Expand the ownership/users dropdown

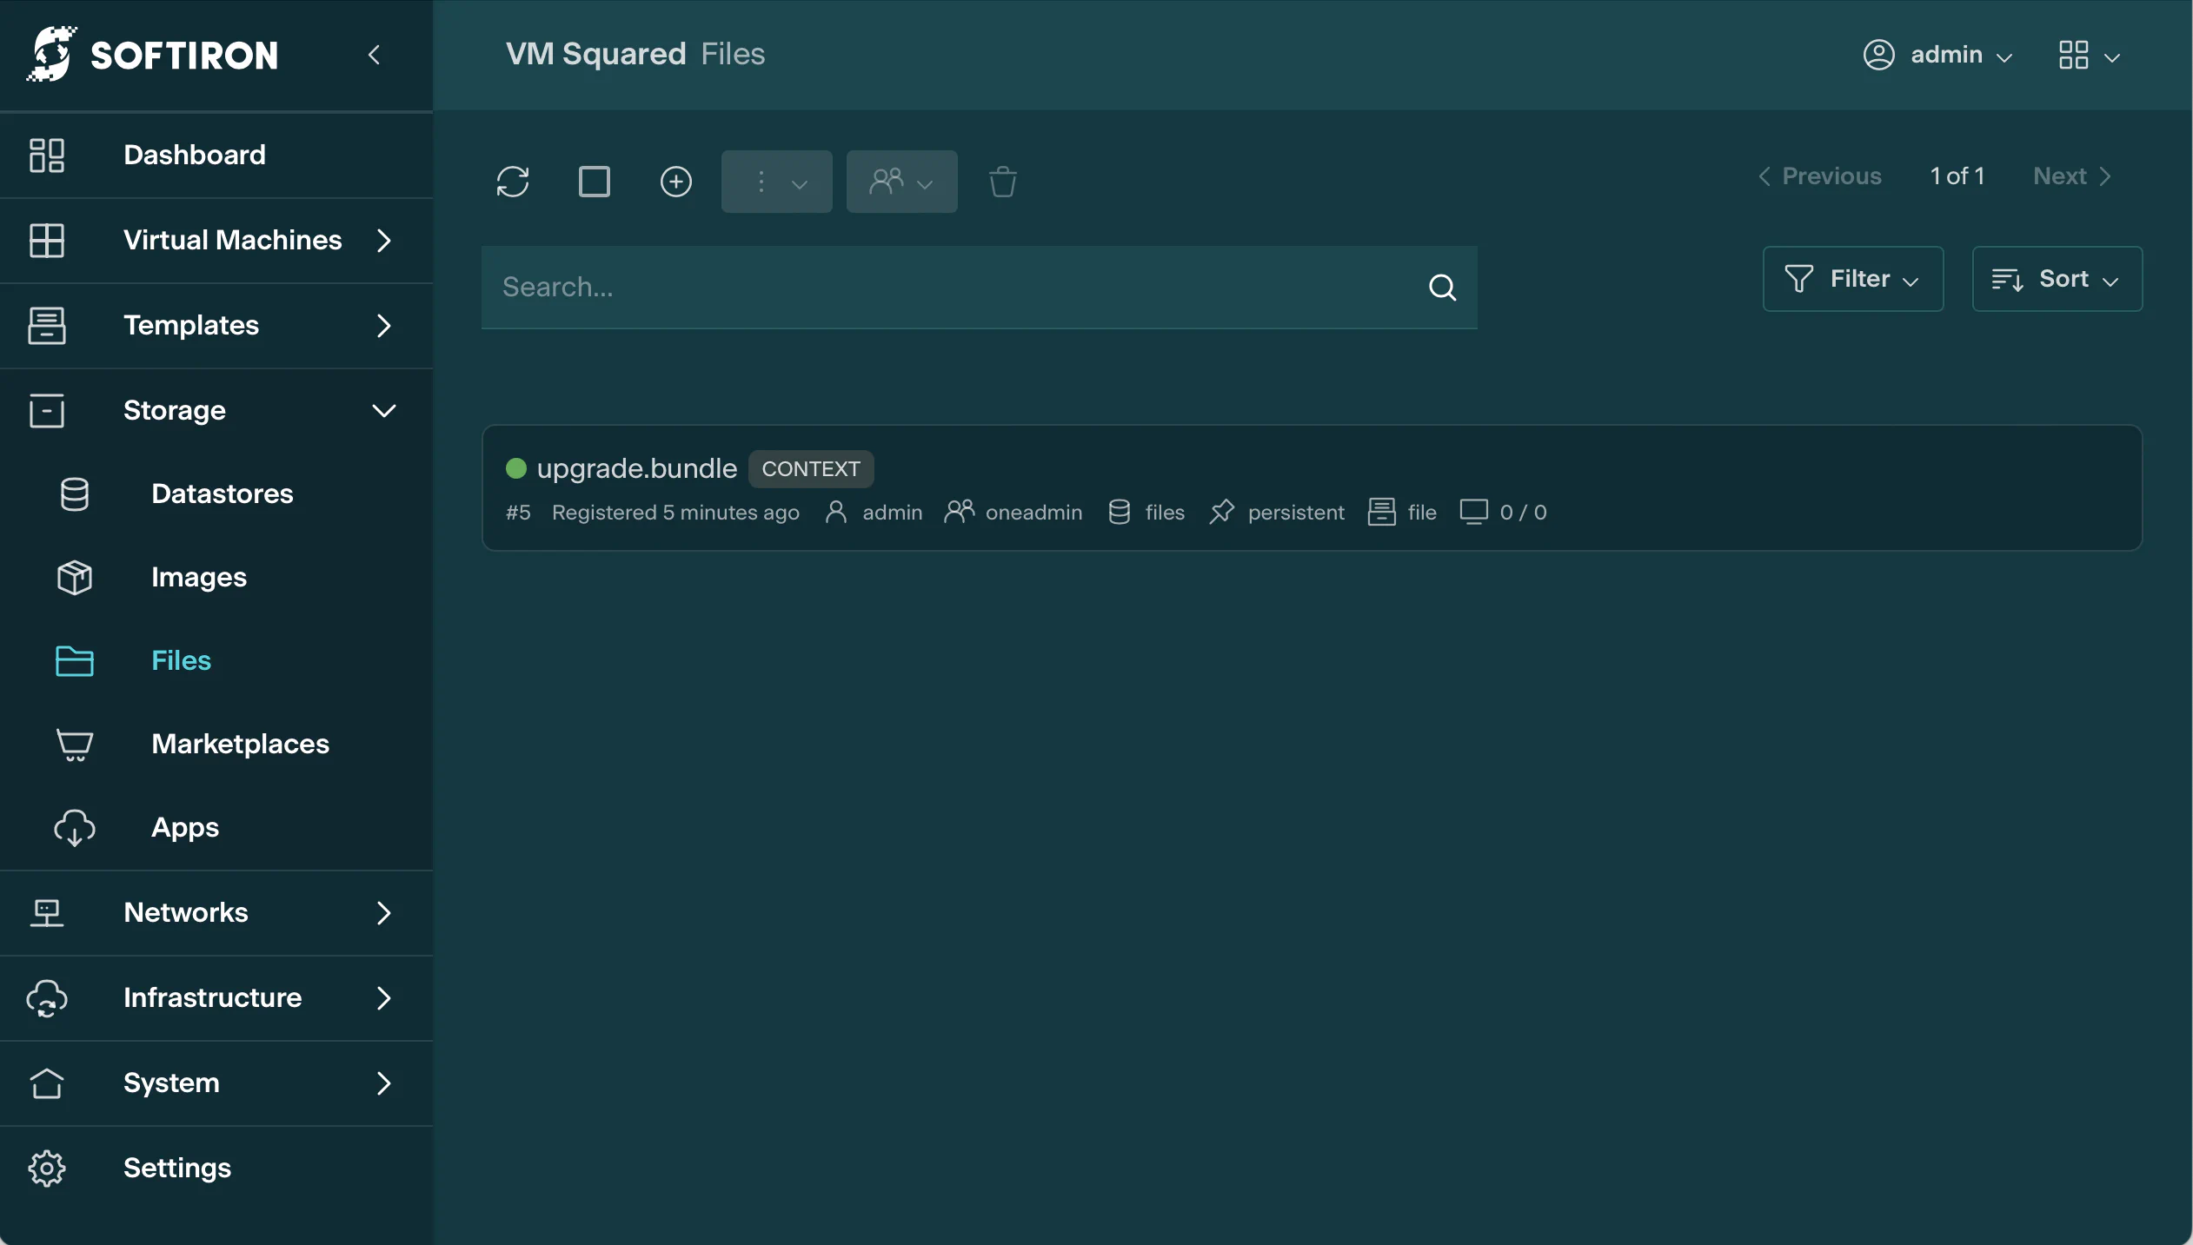[900, 181]
